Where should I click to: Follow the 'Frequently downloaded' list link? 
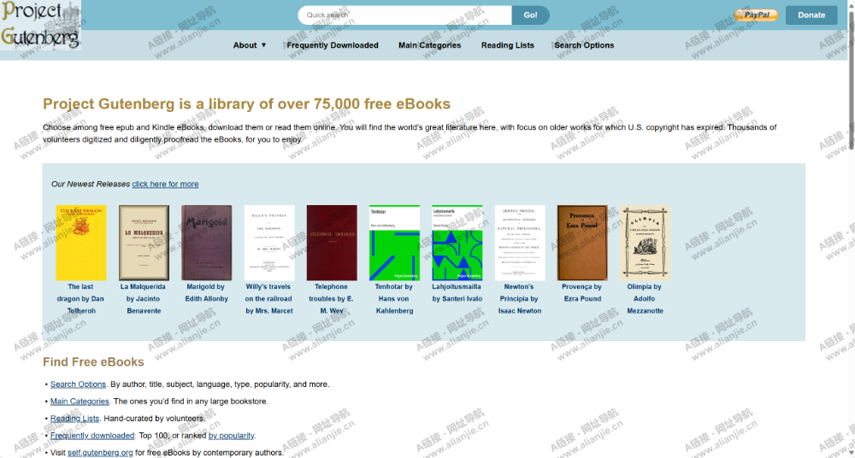click(x=92, y=436)
